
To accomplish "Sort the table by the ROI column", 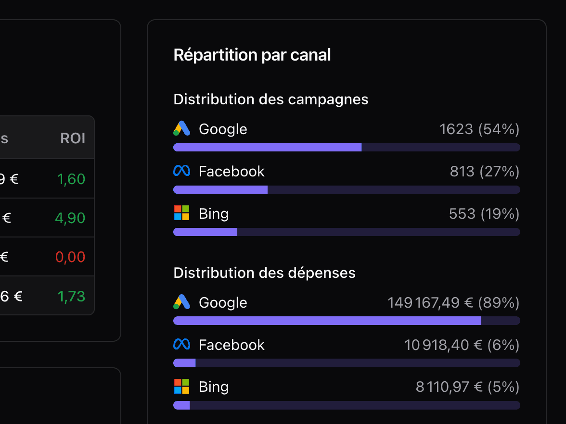I will (x=74, y=138).
